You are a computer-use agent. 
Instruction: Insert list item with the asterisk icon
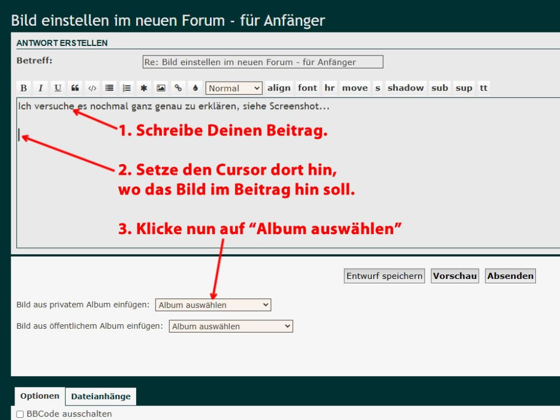pyautogui.click(x=144, y=88)
